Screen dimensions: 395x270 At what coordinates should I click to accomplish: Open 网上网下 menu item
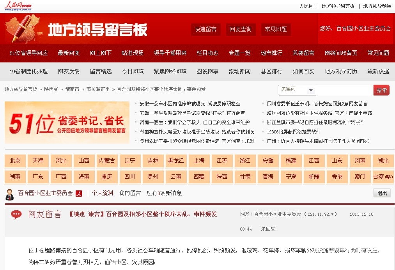click(101, 53)
